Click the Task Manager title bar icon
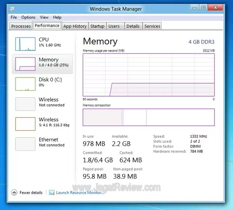 click(x=12, y=9)
